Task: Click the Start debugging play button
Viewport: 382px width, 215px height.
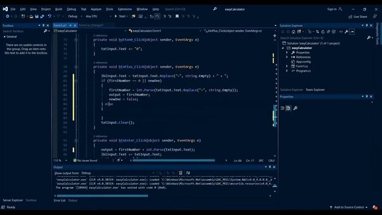Action: click(x=116, y=16)
